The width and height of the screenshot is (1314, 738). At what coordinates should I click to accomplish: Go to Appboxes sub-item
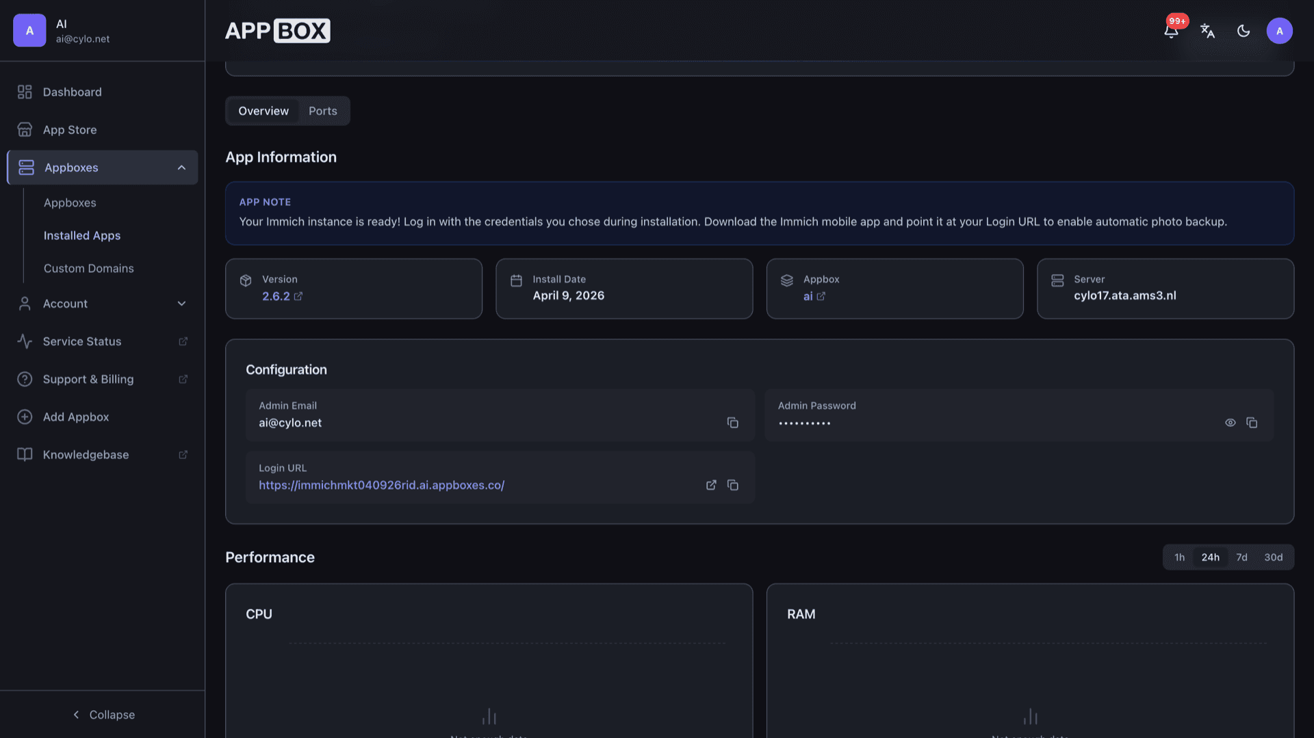(70, 203)
